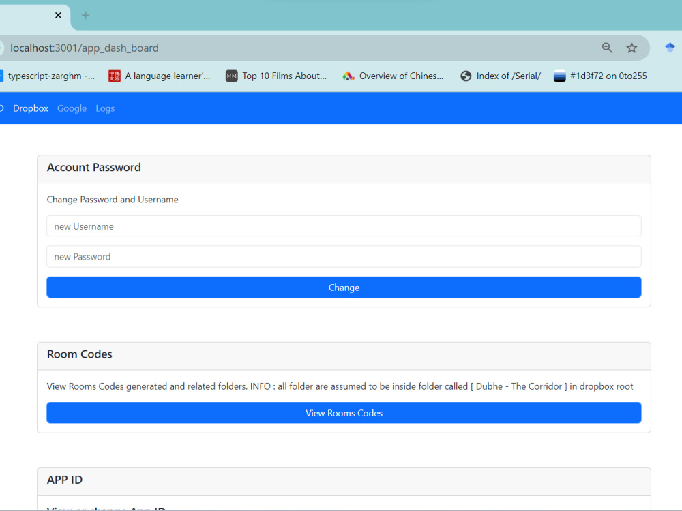Open the A language learner's bookmark
682x511 pixels.
click(x=159, y=76)
